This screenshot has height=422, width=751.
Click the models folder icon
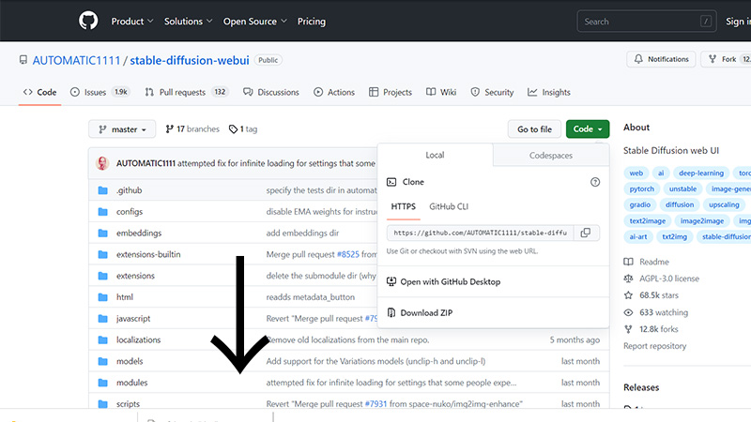point(102,361)
